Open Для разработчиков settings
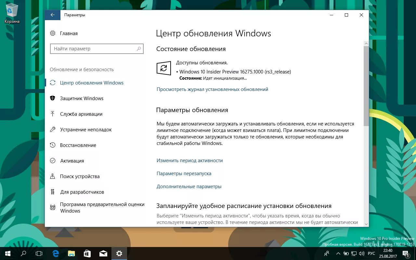Image resolution: width=416 pixels, height=260 pixels. click(82, 192)
